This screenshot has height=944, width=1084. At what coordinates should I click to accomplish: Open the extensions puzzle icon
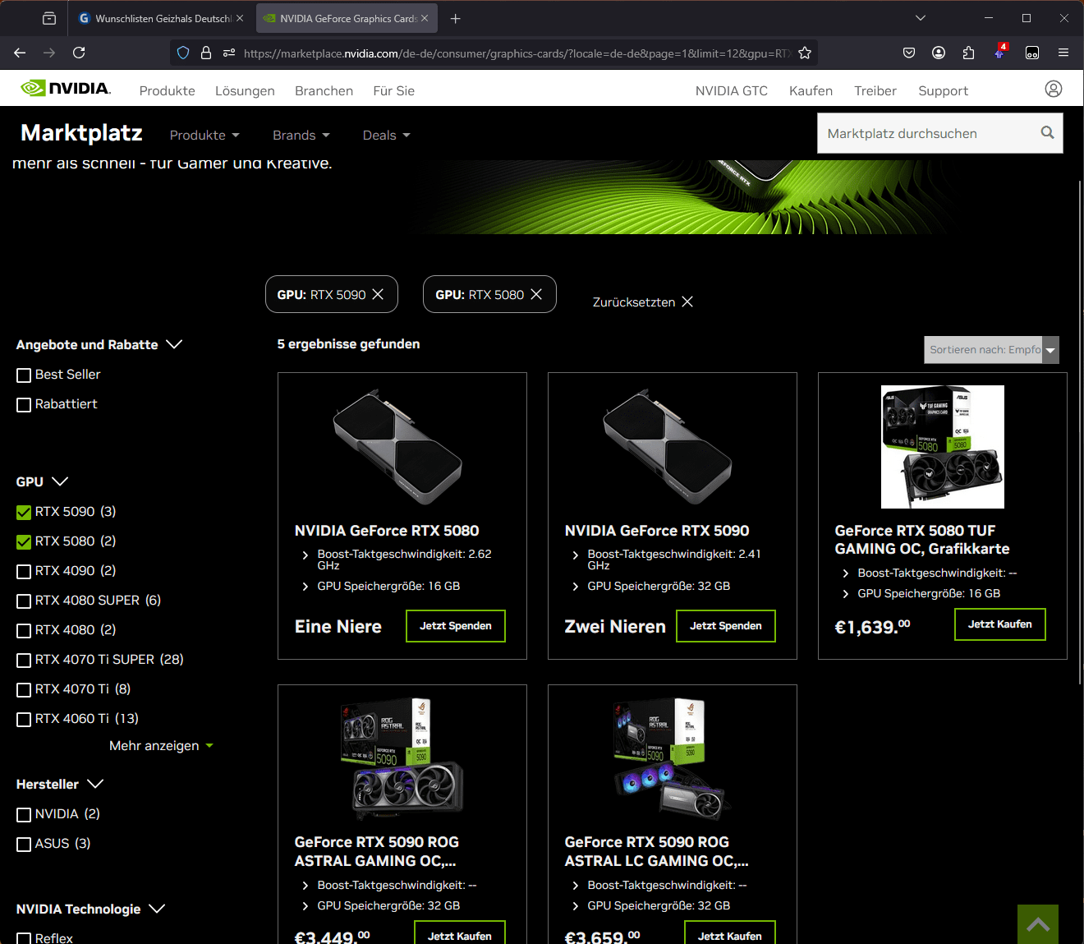[969, 53]
